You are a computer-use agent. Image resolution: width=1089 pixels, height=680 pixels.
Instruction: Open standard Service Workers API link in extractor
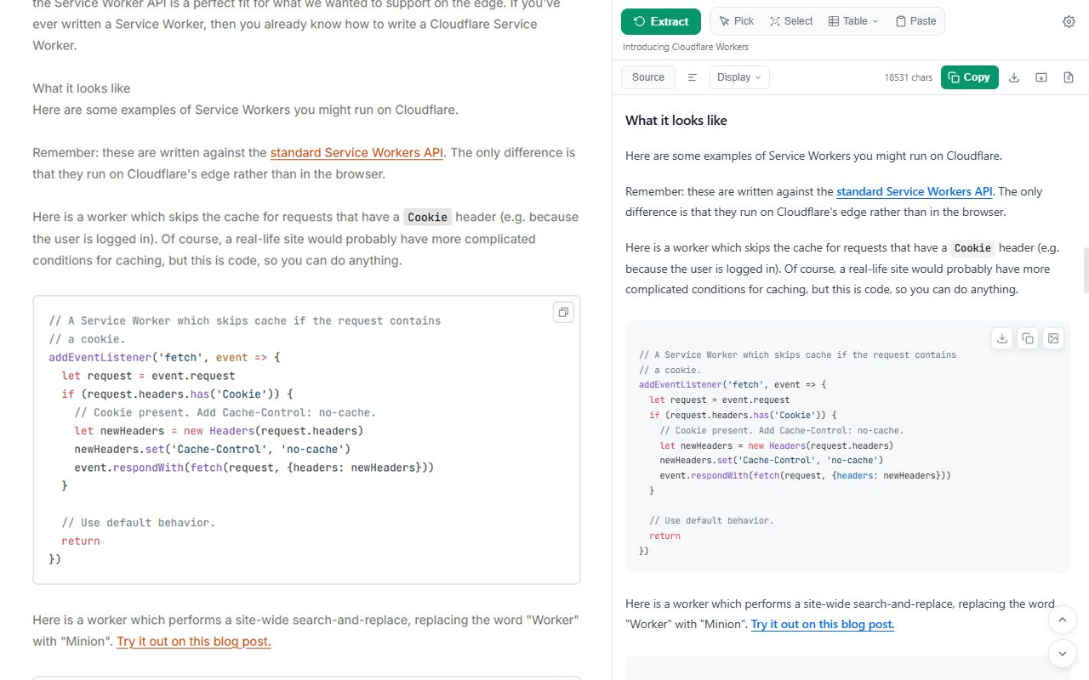point(915,192)
